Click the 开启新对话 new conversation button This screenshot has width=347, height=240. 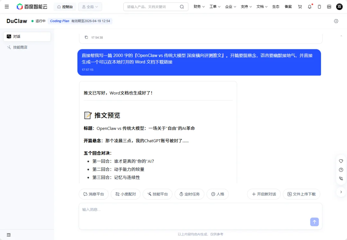click(x=264, y=194)
